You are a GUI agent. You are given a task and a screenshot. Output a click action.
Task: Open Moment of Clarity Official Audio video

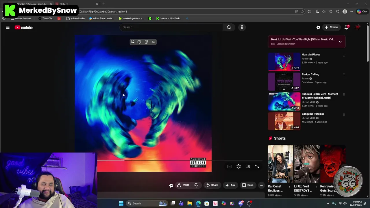tap(320, 96)
